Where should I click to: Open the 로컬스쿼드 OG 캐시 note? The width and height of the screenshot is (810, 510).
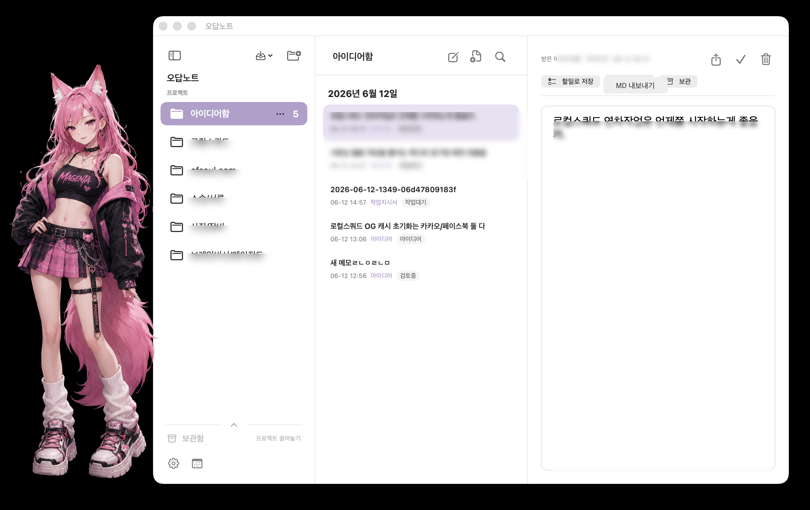pos(421,232)
